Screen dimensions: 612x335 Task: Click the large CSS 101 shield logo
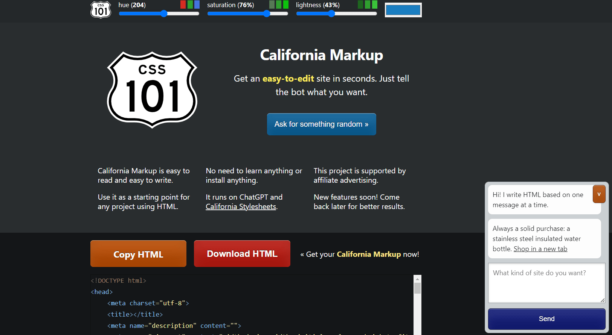152,90
